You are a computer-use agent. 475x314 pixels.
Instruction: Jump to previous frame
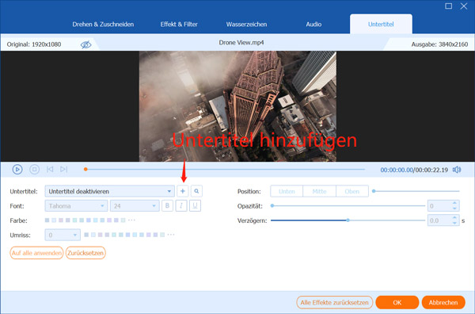click(x=50, y=169)
